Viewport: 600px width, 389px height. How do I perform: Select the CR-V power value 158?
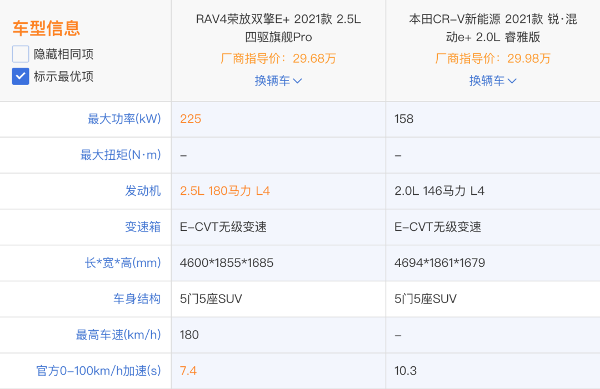404,119
